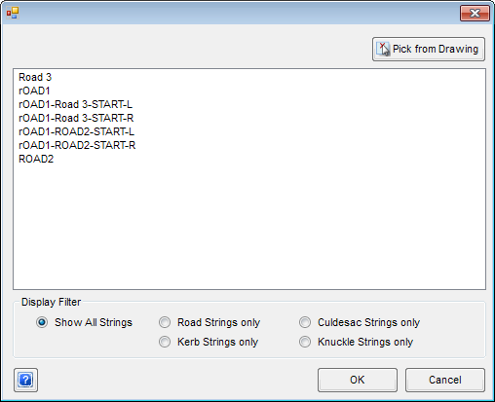Click the Pick from Drawing cursor icon
Viewport: 495px width, 402px height.
pos(383,49)
